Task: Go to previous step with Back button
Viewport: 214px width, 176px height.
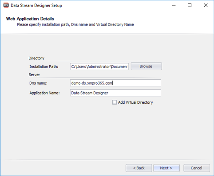Action: tap(139, 168)
